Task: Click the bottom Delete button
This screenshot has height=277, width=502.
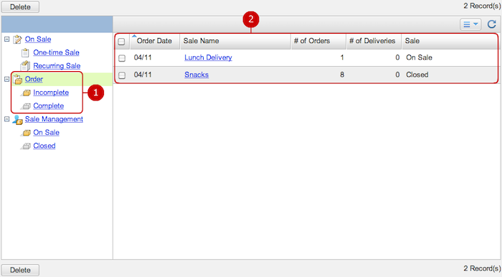Action: click(20, 270)
